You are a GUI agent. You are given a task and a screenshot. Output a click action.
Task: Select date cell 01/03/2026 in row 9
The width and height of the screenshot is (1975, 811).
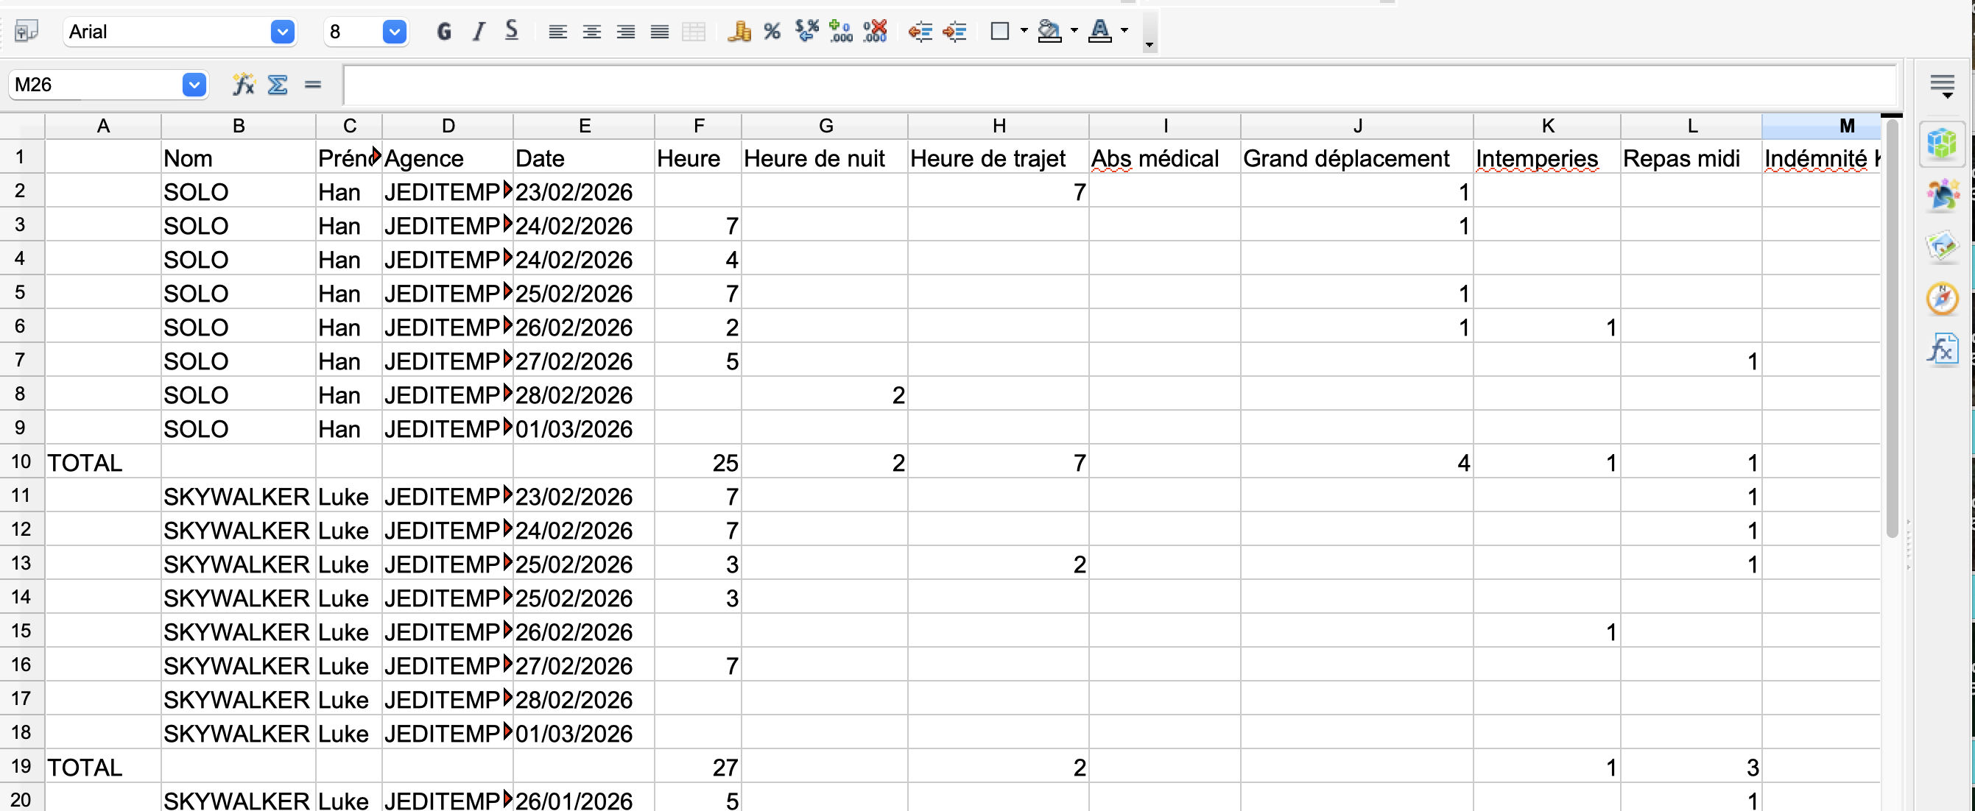pyautogui.click(x=584, y=428)
